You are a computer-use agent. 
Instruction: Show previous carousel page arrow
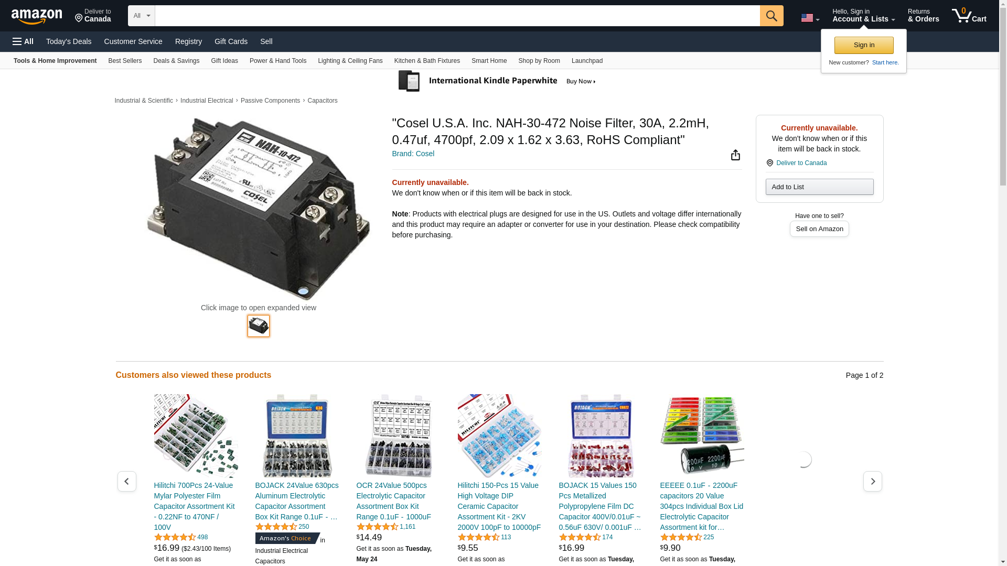pos(126,481)
